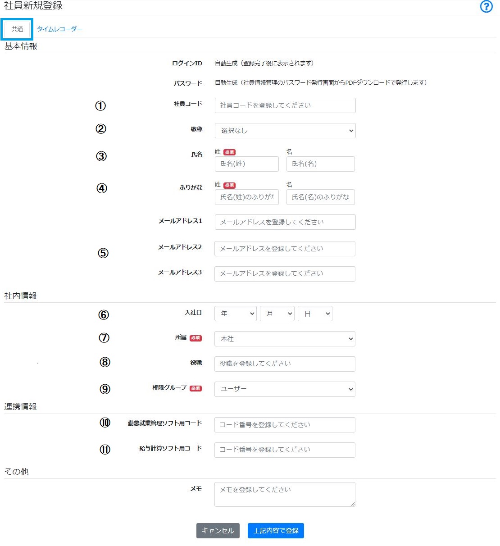Click the 社内情報 section heading
This screenshot has height=546, width=500.
(x=21, y=296)
